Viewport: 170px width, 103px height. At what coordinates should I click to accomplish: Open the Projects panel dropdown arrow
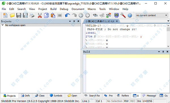[x=70, y=21]
